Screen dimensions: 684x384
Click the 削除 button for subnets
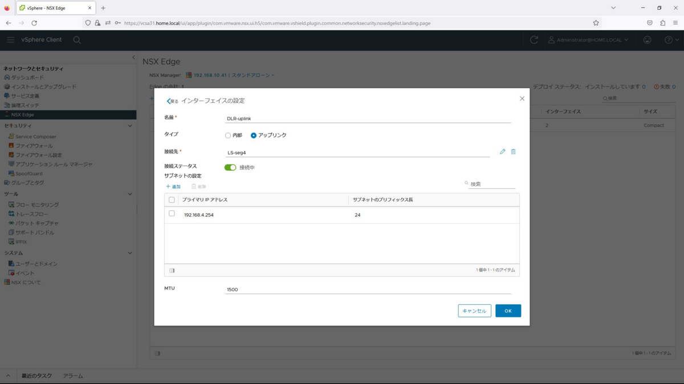(198, 187)
